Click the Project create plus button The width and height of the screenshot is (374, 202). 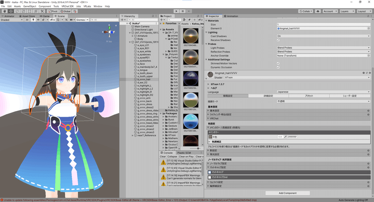pyautogui.click(x=162, y=20)
